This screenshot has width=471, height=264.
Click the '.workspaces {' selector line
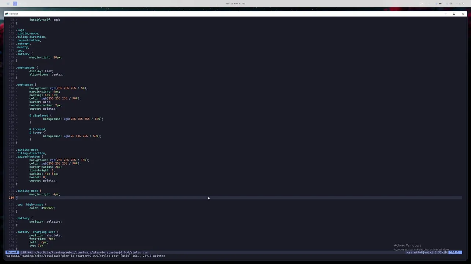27,68
